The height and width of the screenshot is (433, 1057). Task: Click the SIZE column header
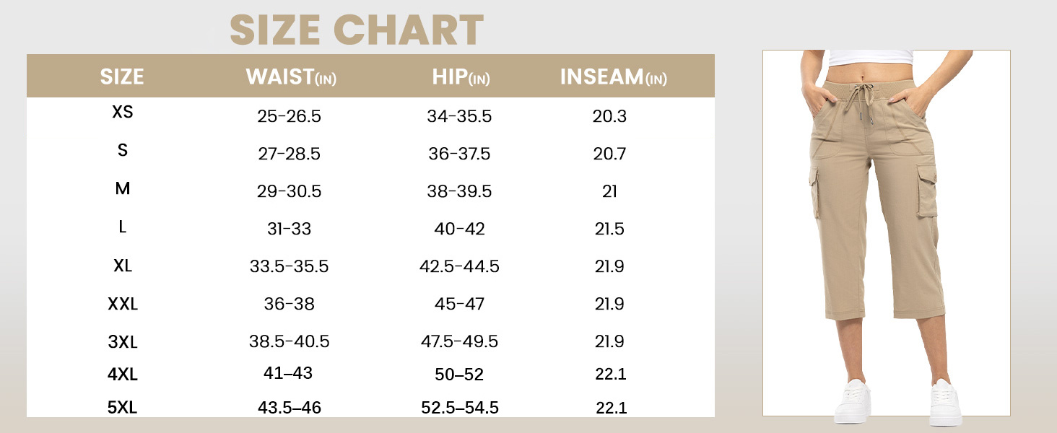[122, 76]
